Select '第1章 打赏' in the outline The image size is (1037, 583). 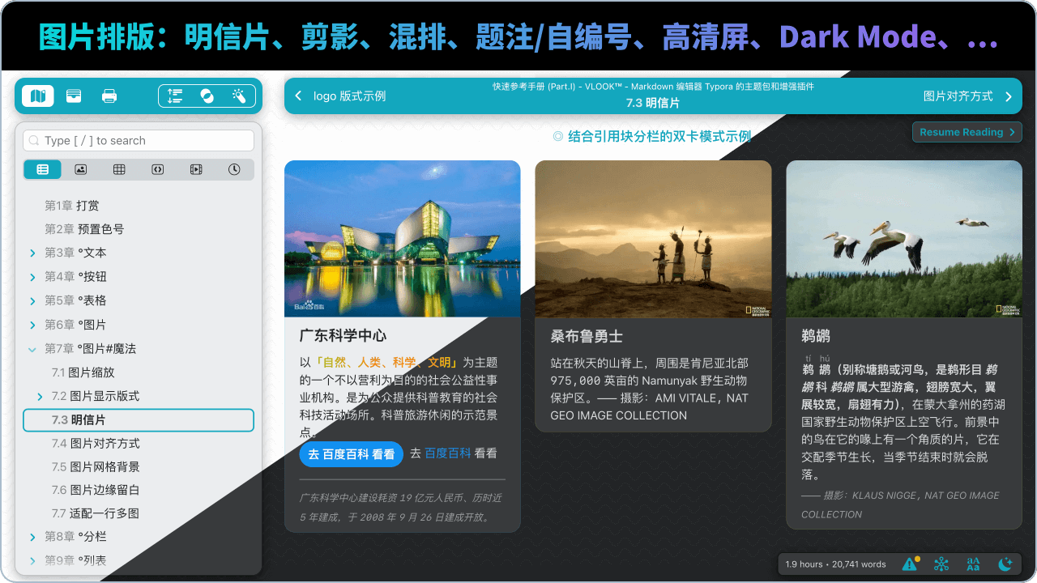(71, 206)
